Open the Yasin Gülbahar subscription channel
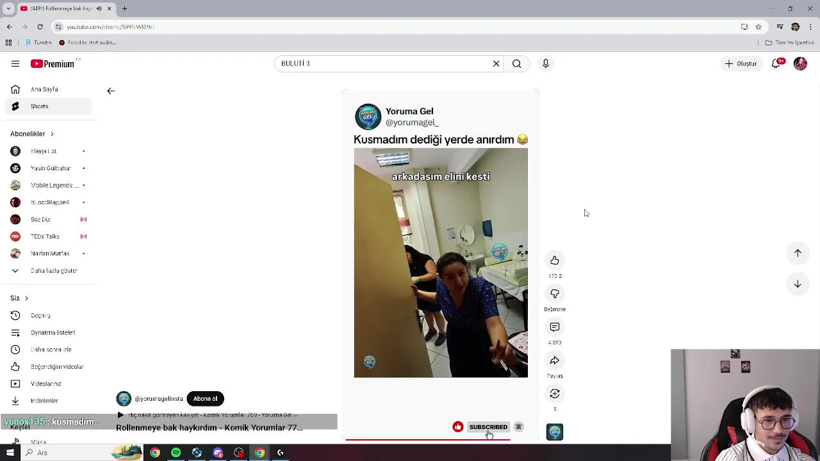Screen dimensions: 820x461 click(x=49, y=168)
